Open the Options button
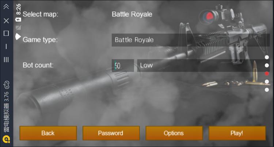This screenshot has height=147, width=274. tap(174, 133)
